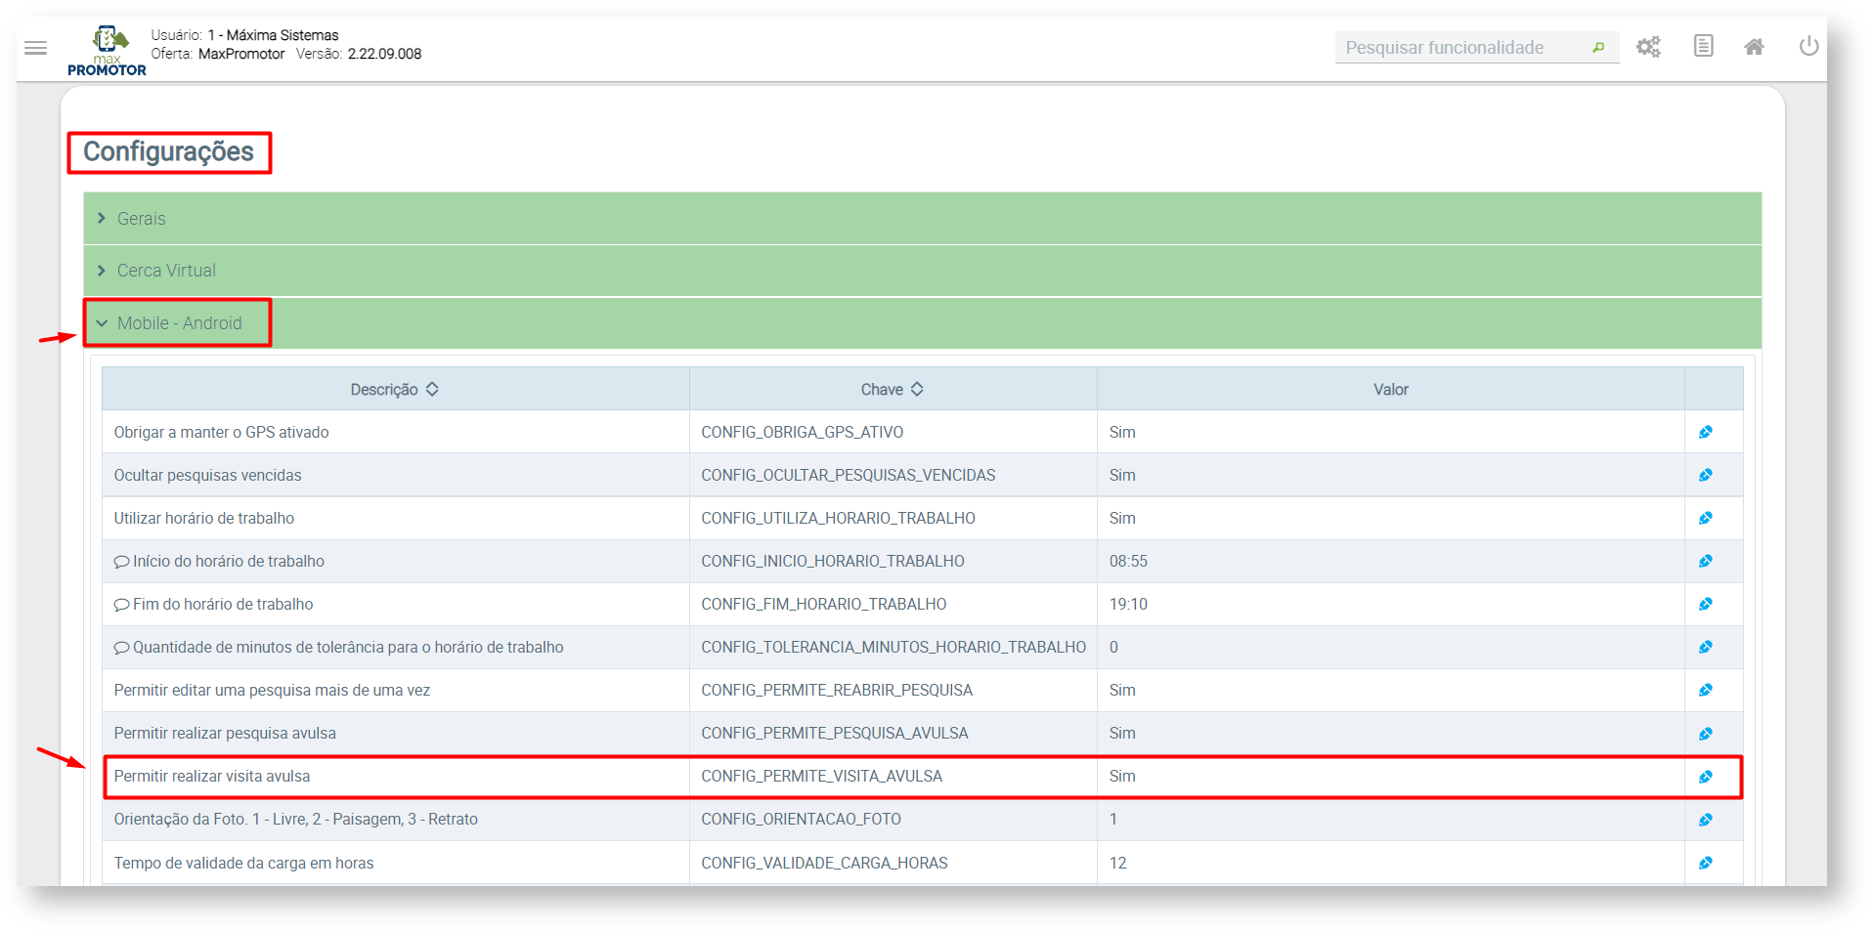
Task: Click the Valor column header
Action: (x=1390, y=389)
